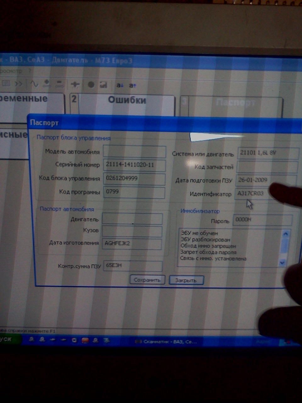The height and width of the screenshot is (403, 302).
Task: Select 'Обход иммо запрещен' status line
Action: point(208,246)
